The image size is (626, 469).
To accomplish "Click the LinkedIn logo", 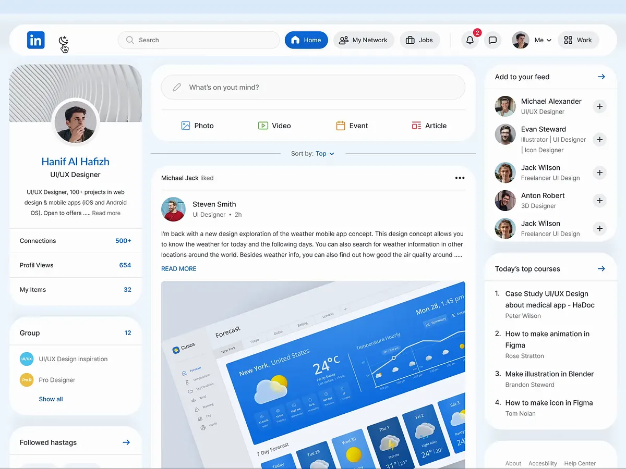I will 36,40.
